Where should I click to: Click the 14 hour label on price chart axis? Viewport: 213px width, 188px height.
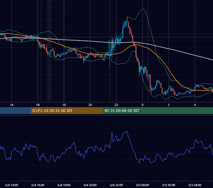coord(12,105)
